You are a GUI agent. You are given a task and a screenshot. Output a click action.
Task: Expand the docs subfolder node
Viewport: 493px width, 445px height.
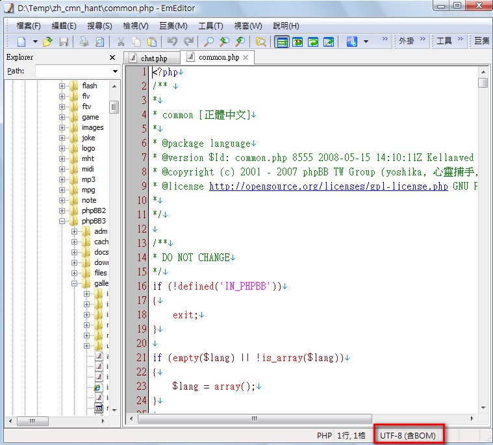click(74, 252)
